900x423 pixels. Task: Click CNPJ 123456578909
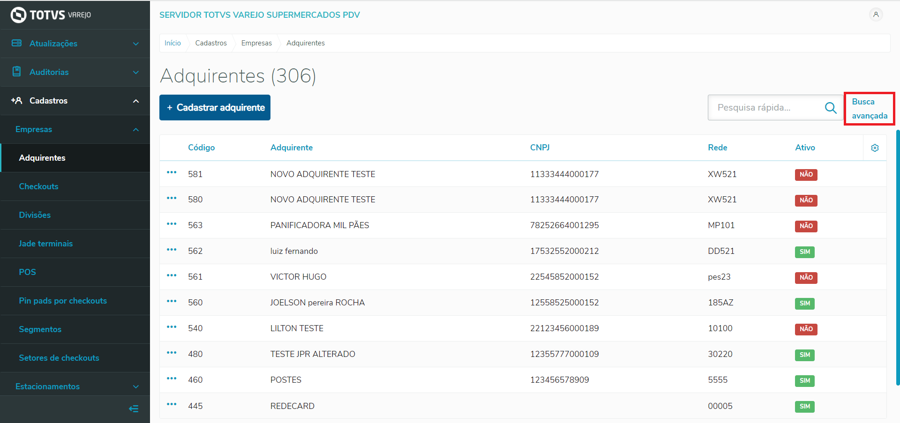pyautogui.click(x=560, y=380)
